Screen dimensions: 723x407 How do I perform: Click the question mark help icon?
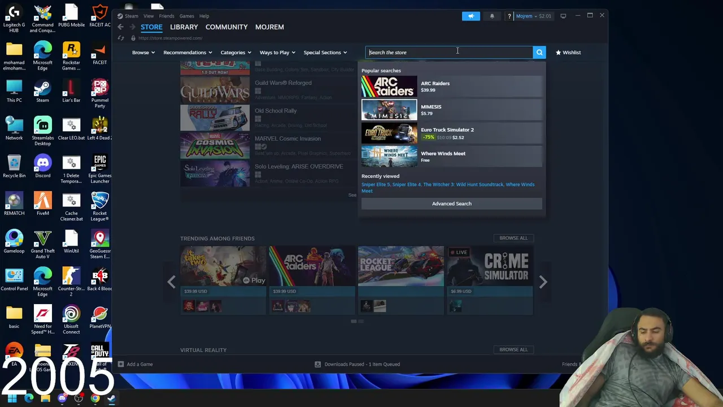(x=509, y=16)
